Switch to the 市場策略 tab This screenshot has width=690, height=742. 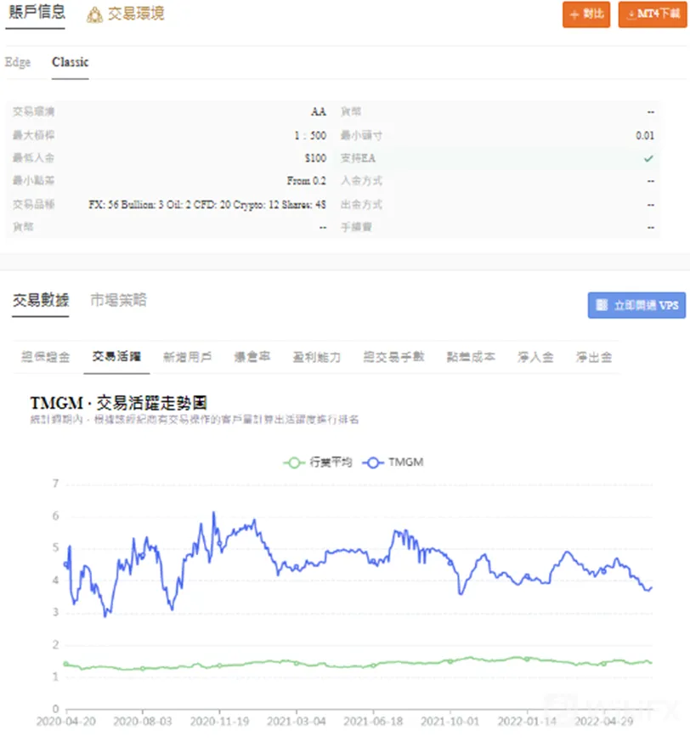pyautogui.click(x=118, y=300)
